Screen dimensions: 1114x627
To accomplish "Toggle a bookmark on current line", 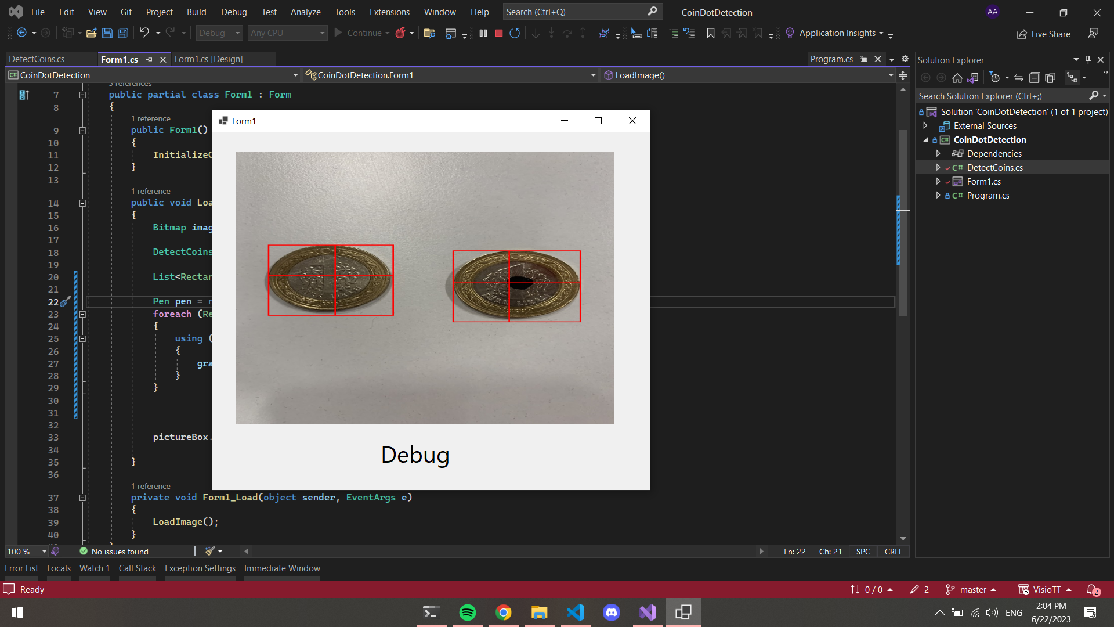I will 710,33.
